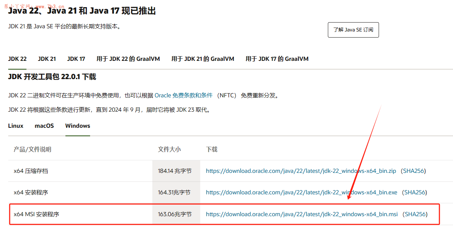Click the 文件大小 column header
This screenshot has height=233, width=453.
(x=169, y=149)
